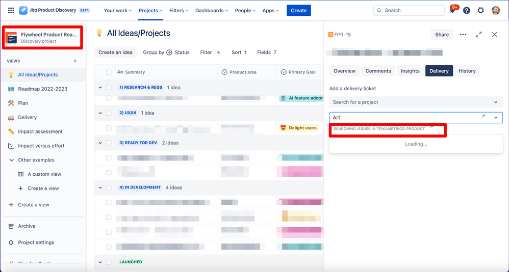
Task: Open the user profile avatar
Action: click(x=496, y=10)
